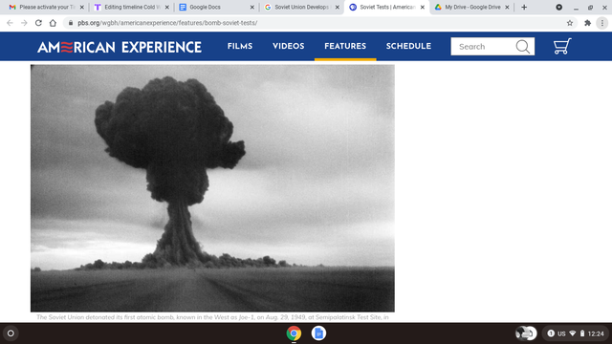Close the 'Soviet Union Develops' tab
The height and width of the screenshot is (344, 612).
[338, 7]
